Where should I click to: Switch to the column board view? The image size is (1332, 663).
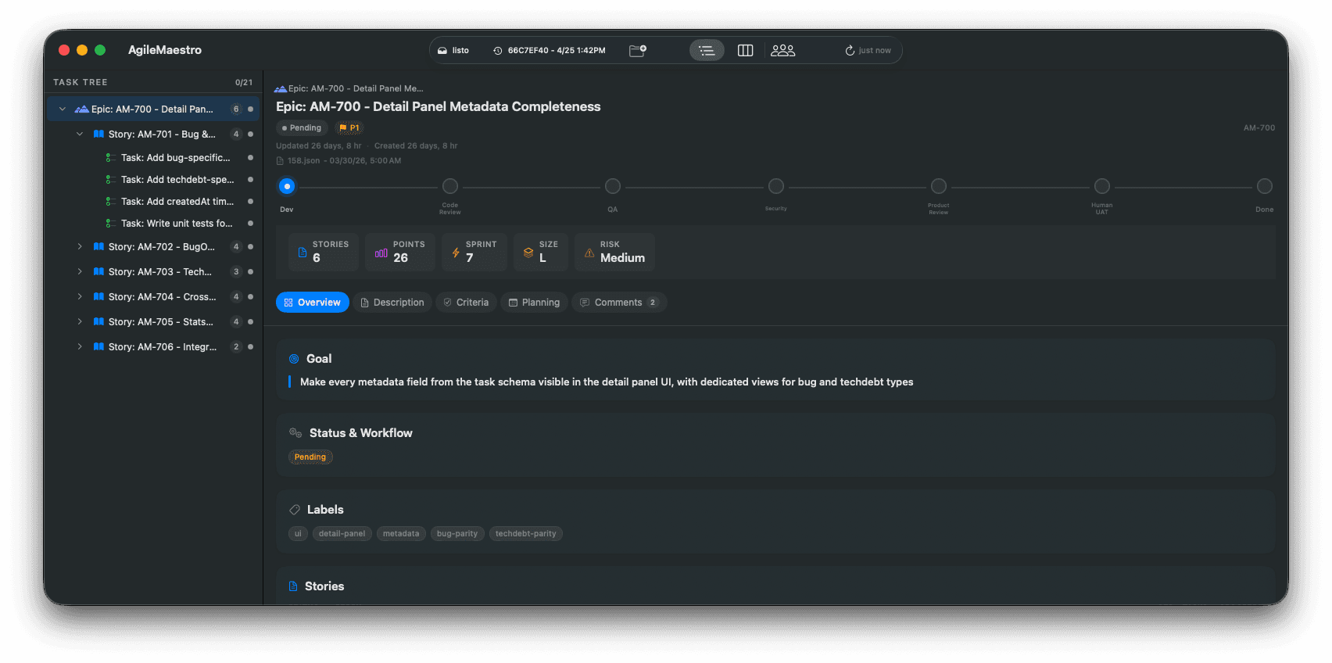(746, 50)
